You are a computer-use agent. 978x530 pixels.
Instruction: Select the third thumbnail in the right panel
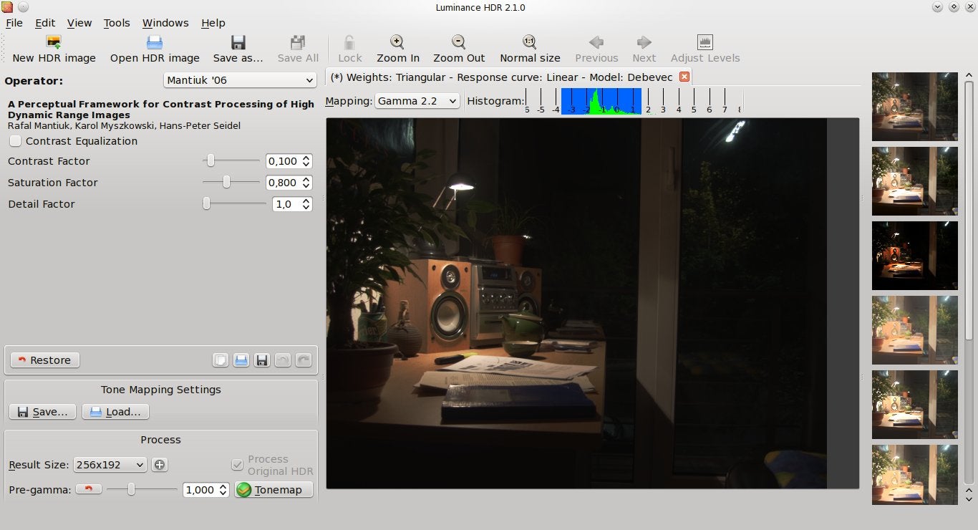pyautogui.click(x=914, y=255)
